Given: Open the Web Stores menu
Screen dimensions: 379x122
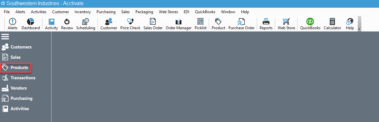Looking at the screenshot, I should (x=169, y=12).
